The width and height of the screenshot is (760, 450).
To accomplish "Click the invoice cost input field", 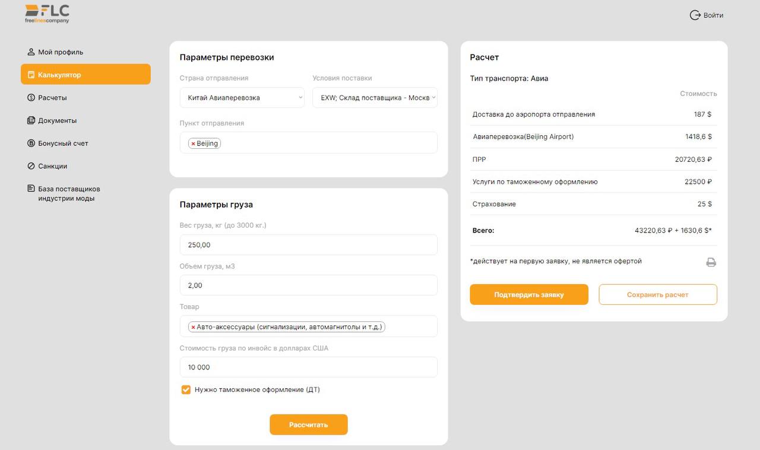I will 308,367.
